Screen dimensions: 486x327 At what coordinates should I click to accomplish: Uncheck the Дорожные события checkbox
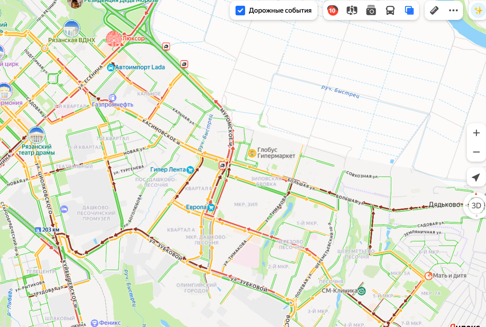(x=240, y=10)
